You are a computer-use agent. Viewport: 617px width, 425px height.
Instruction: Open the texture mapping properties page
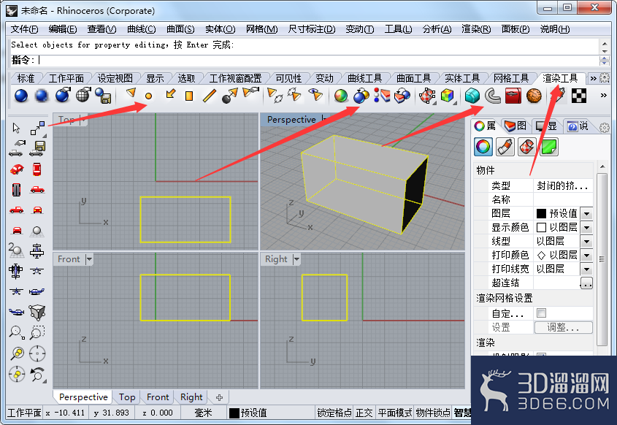(x=527, y=147)
